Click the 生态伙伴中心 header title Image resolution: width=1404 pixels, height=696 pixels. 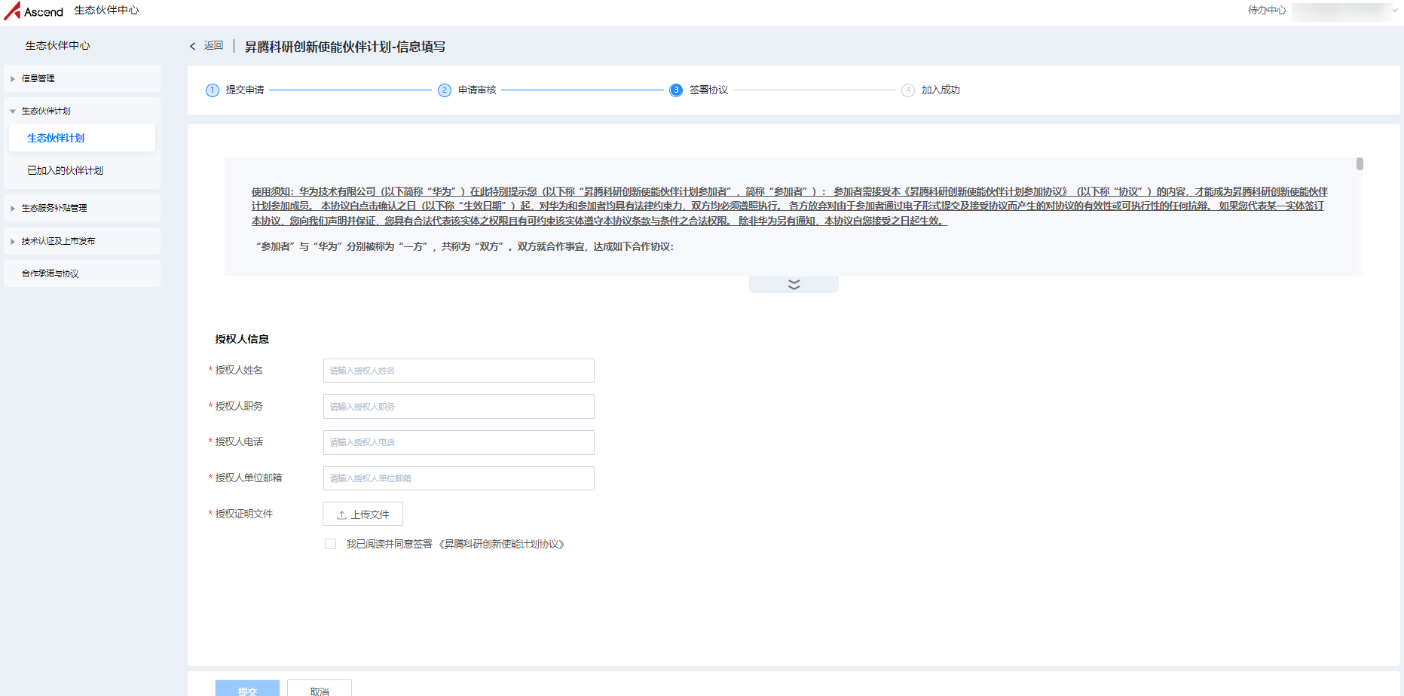coord(106,11)
